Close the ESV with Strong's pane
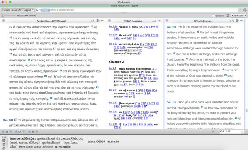248x150 pixels. (x=167, y=21)
